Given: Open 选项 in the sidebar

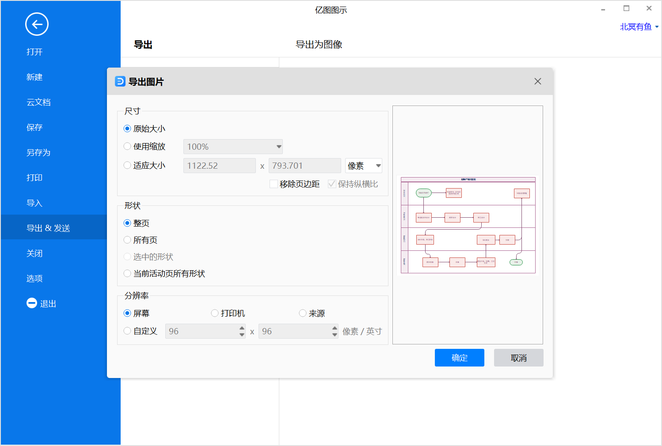Looking at the screenshot, I should point(34,279).
